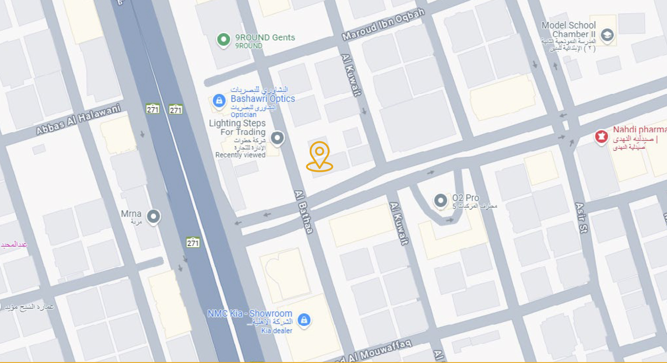Click the Bashawri Optics label text

coord(262,99)
